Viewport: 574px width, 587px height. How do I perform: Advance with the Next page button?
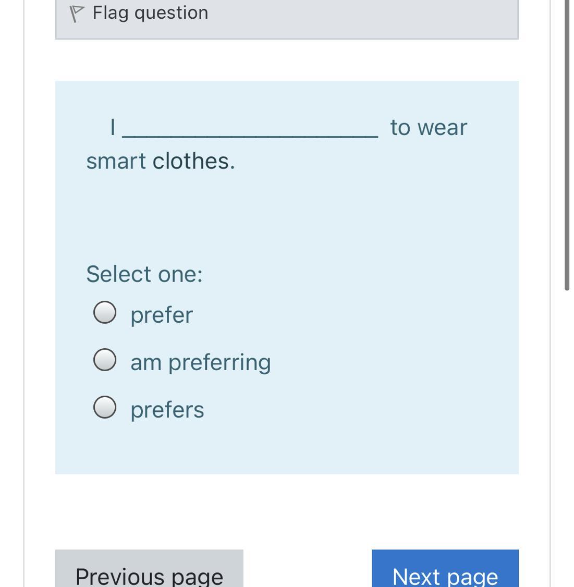coord(445,568)
